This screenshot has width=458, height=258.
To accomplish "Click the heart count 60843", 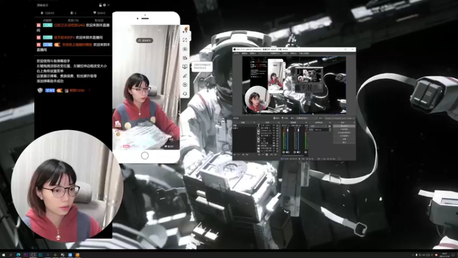I will pyautogui.click(x=99, y=13).
